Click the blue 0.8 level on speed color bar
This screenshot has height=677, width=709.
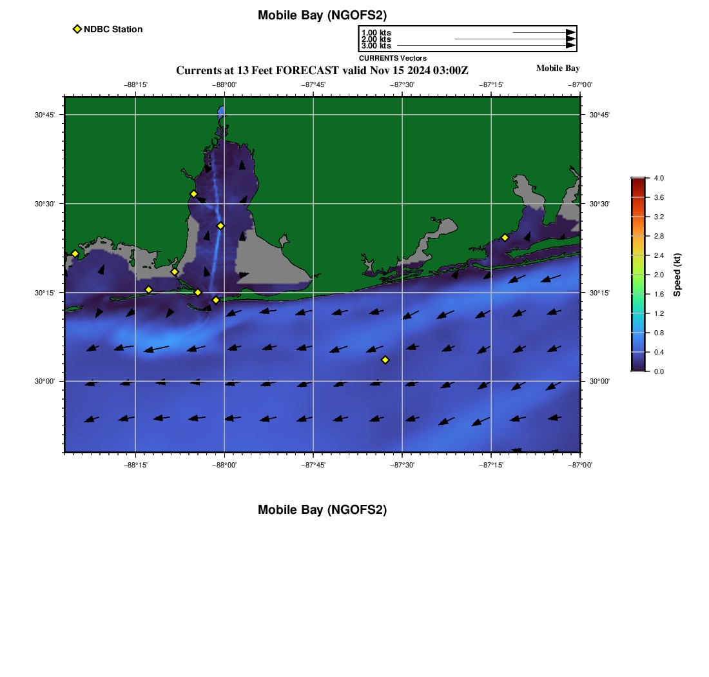click(638, 333)
